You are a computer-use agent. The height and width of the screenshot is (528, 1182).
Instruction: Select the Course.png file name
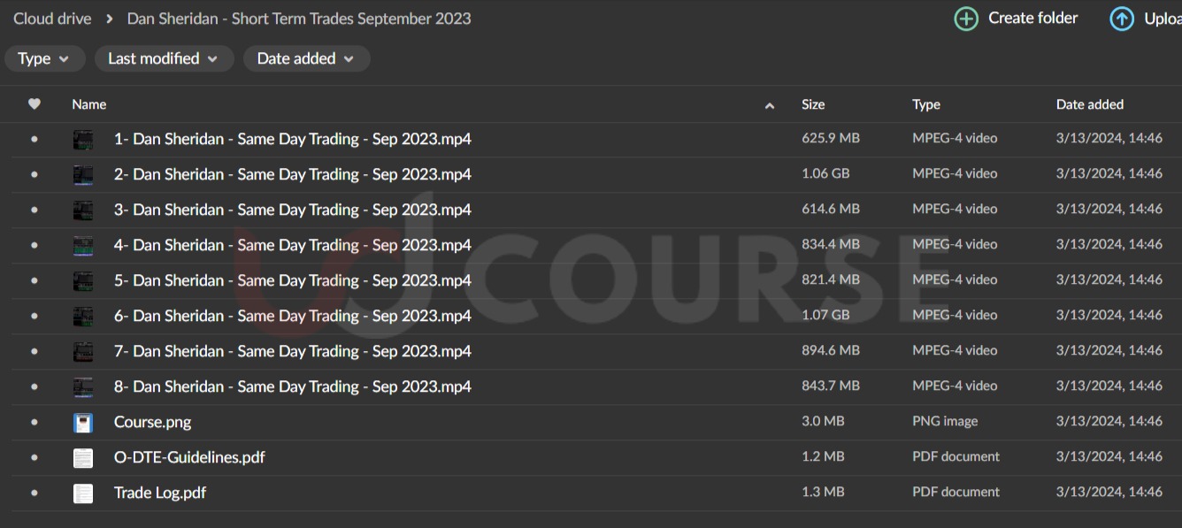coord(153,422)
